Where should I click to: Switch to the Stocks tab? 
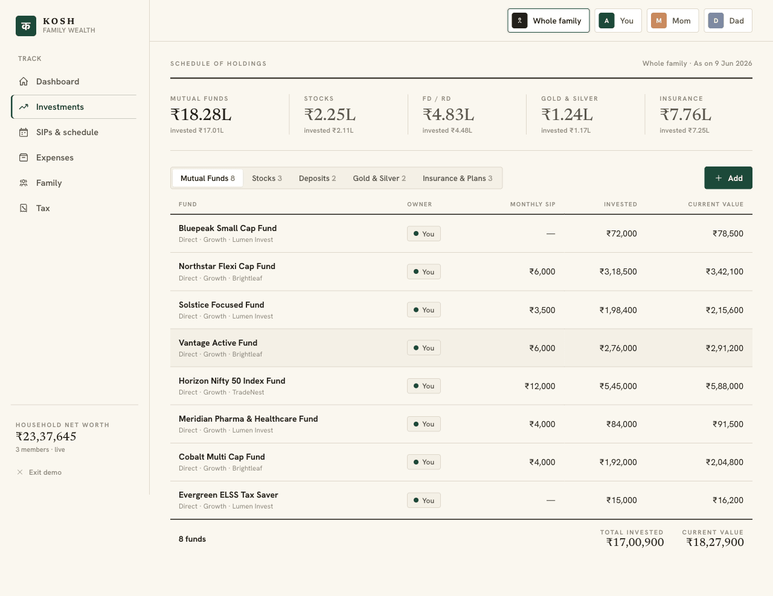[267, 178]
